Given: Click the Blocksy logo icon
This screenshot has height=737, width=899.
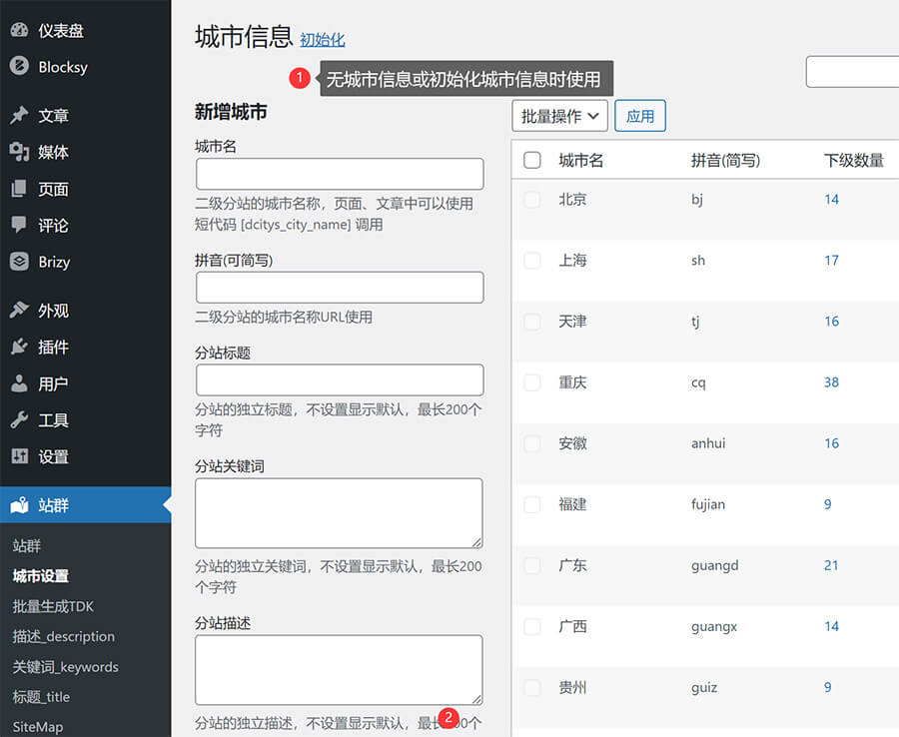Looking at the screenshot, I should 19,67.
